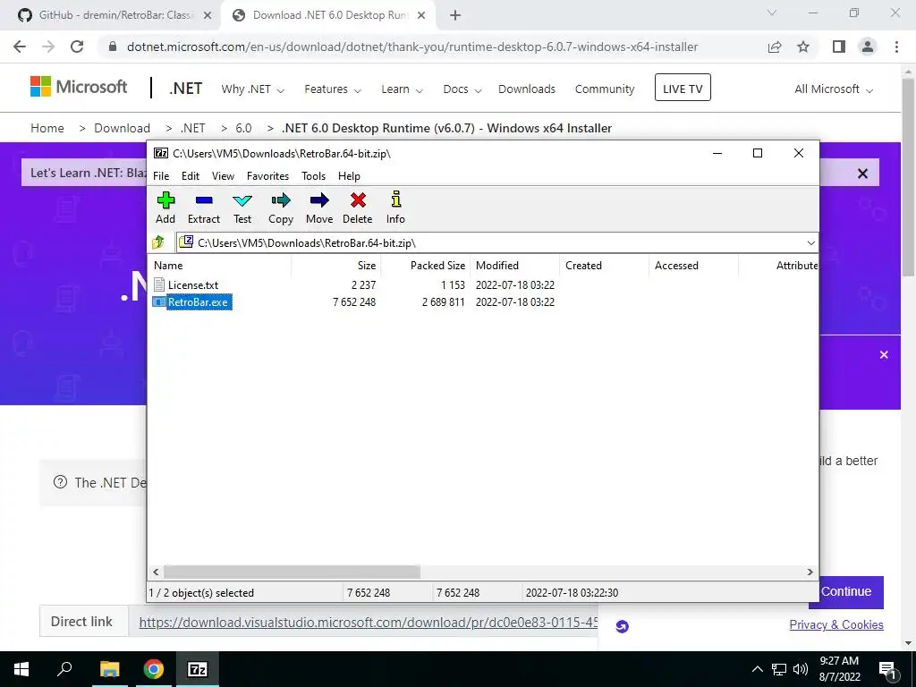Click the LIVE TV button
The image size is (916, 687).
683,88
